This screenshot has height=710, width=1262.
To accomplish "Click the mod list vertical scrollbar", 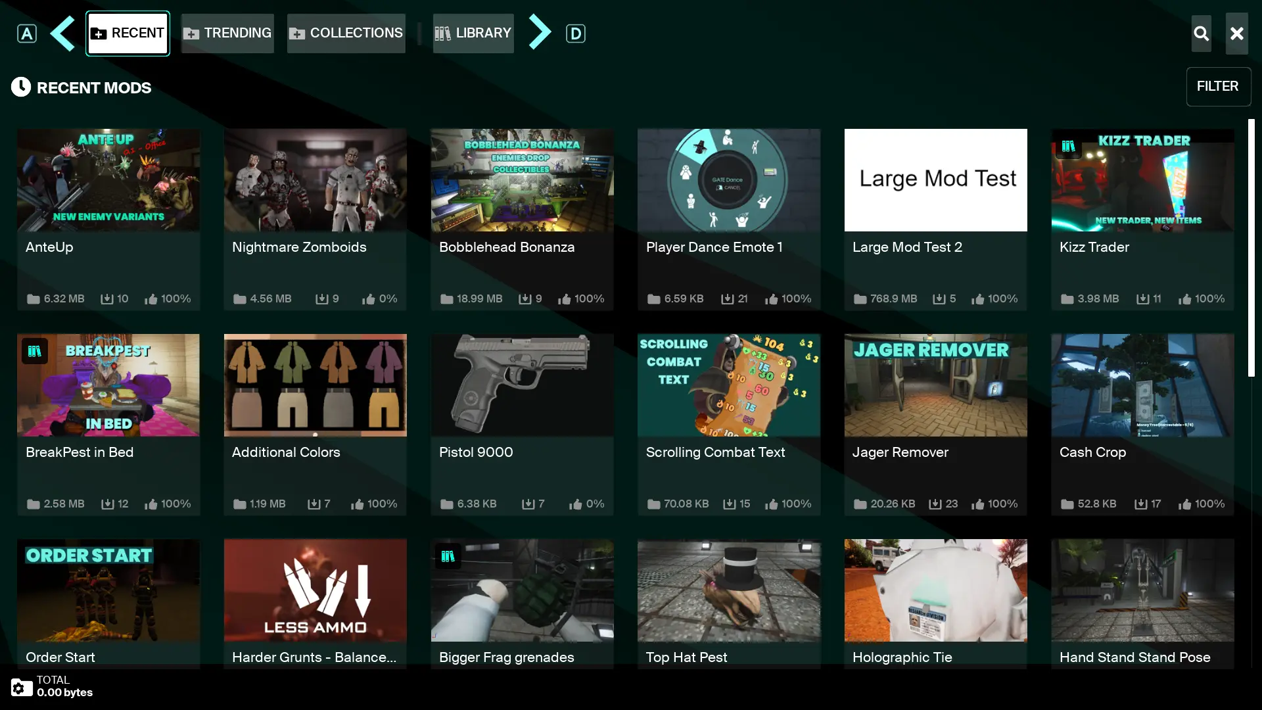I will coord(1251,248).
